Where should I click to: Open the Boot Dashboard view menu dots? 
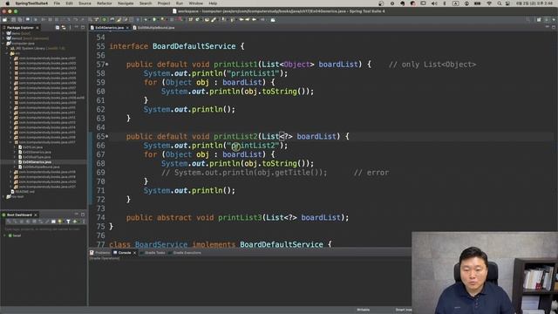coord(84,222)
